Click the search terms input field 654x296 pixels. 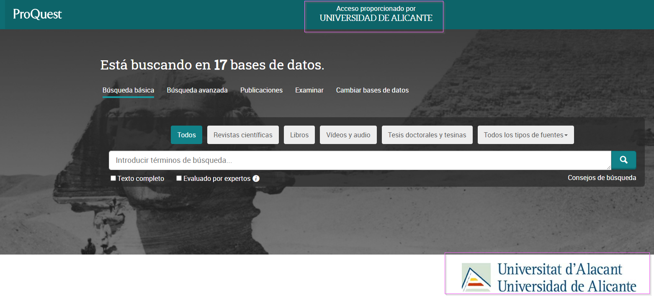click(x=359, y=160)
